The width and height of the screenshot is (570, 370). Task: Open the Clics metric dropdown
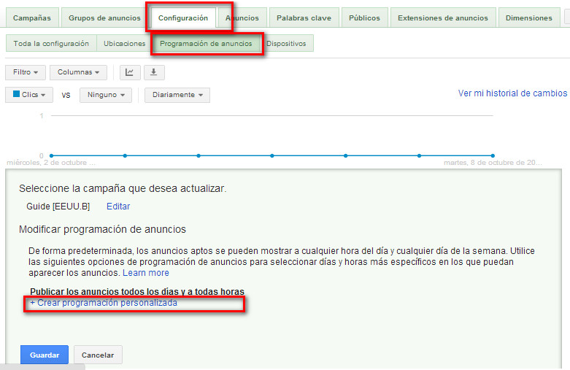click(x=29, y=95)
